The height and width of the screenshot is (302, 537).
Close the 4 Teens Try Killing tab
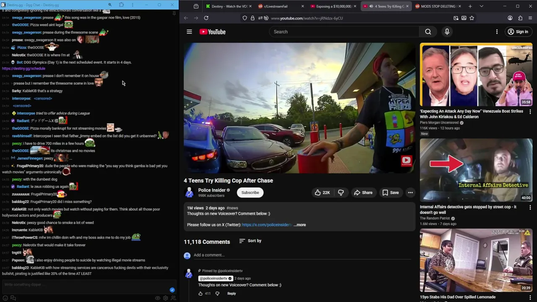[407, 6]
